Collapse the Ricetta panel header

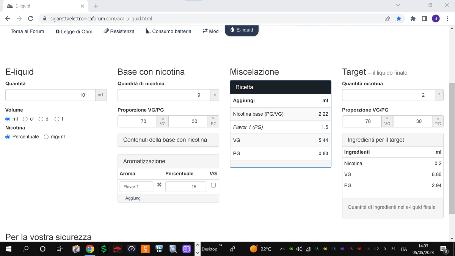coord(281,87)
